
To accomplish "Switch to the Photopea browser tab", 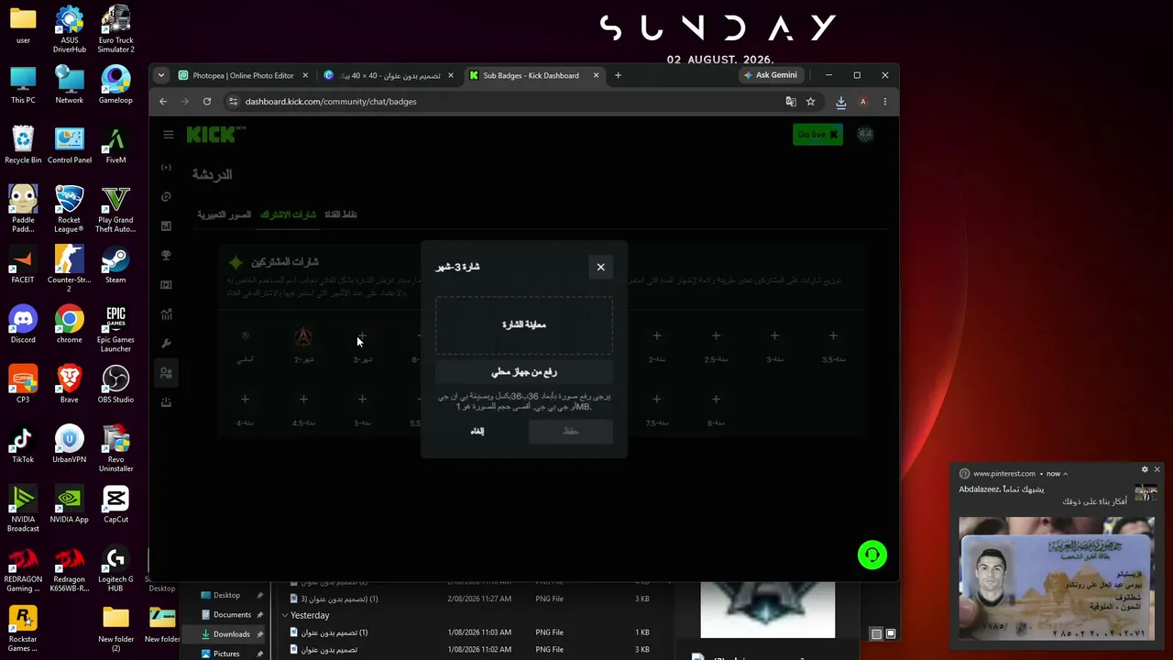I will pos(243,75).
